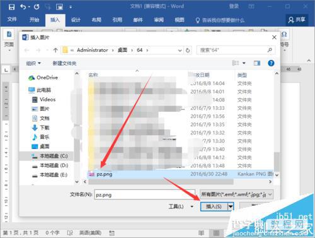Image resolution: width=315 pixels, height=238 pixels.
Task: Click the change view icon
Action: [x=236, y=63]
